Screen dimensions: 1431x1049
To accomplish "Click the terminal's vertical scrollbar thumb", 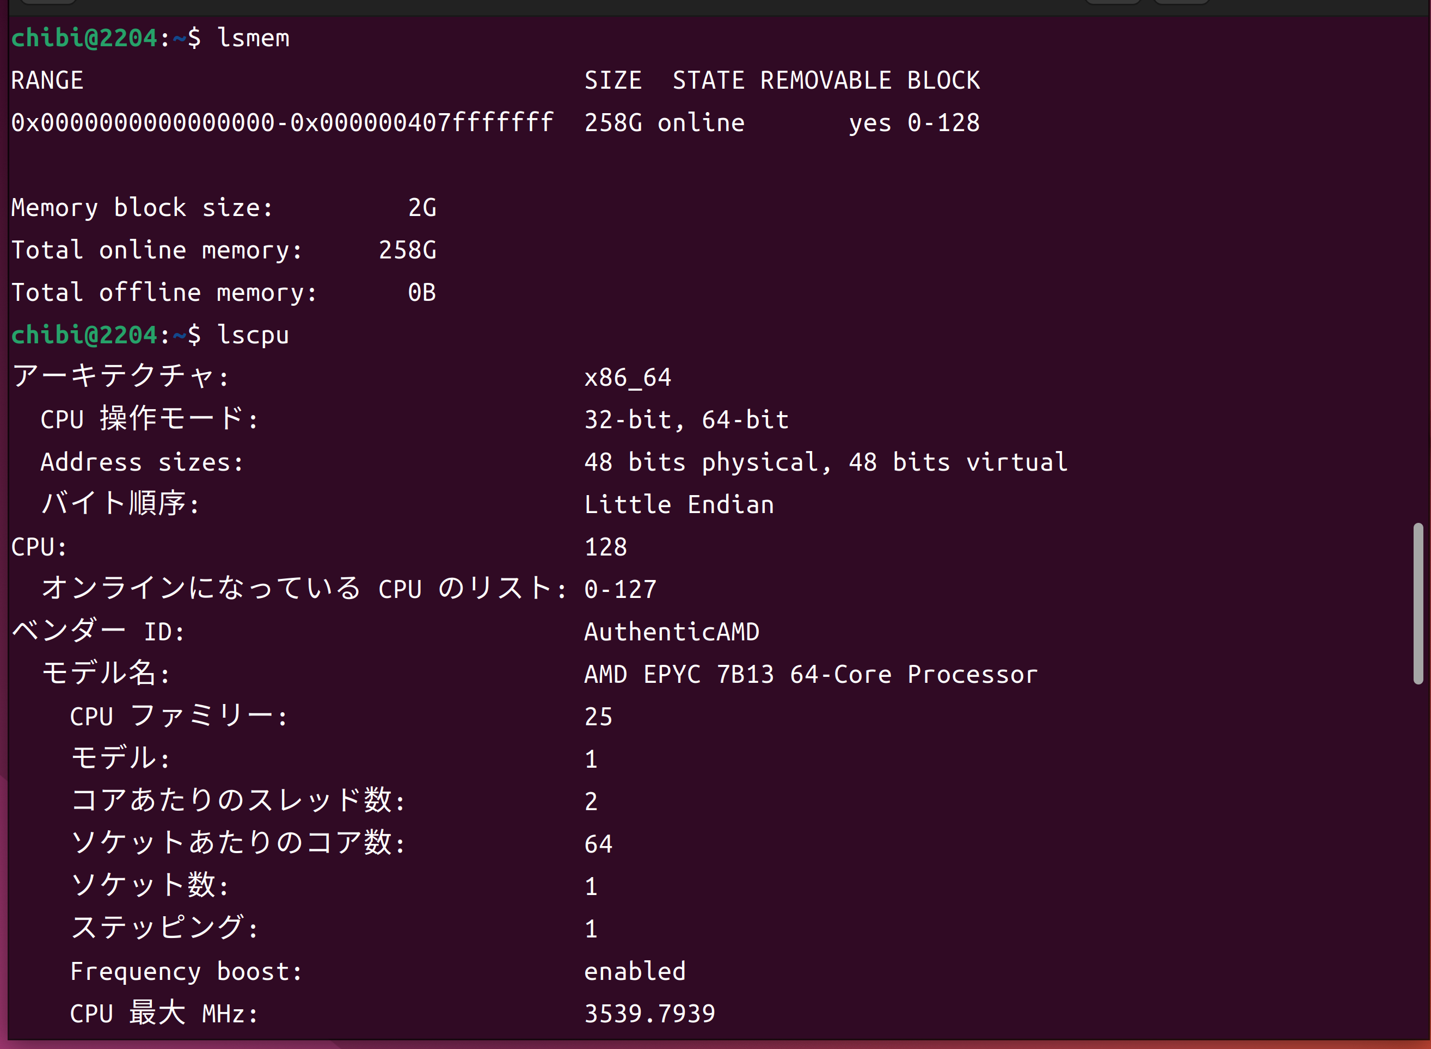I will (1417, 603).
